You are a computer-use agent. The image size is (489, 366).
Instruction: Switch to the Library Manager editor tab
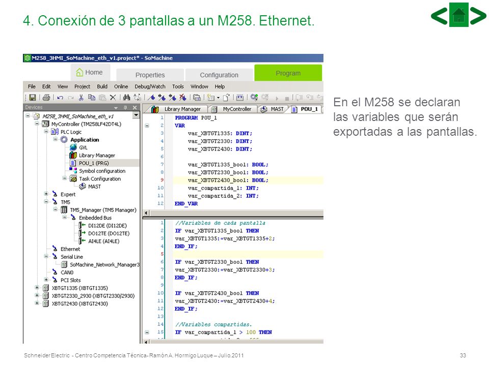(176, 109)
